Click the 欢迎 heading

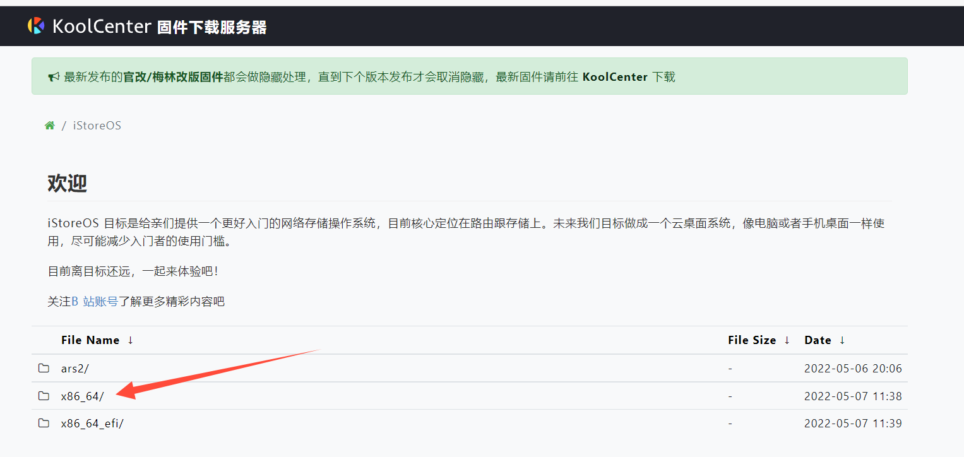pyautogui.click(x=67, y=184)
